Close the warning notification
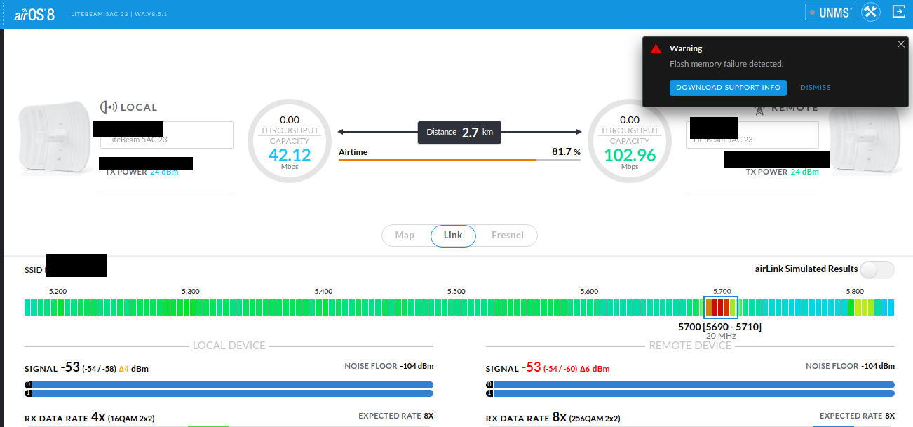This screenshot has width=913, height=427. [901, 44]
